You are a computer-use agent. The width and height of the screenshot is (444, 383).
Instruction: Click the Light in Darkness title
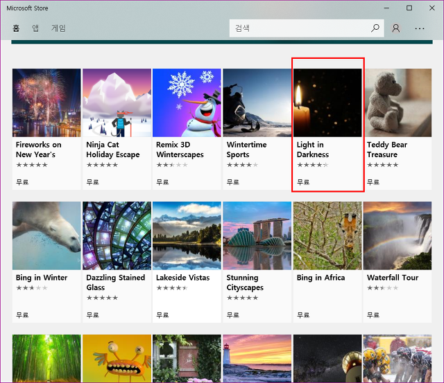tap(313, 150)
